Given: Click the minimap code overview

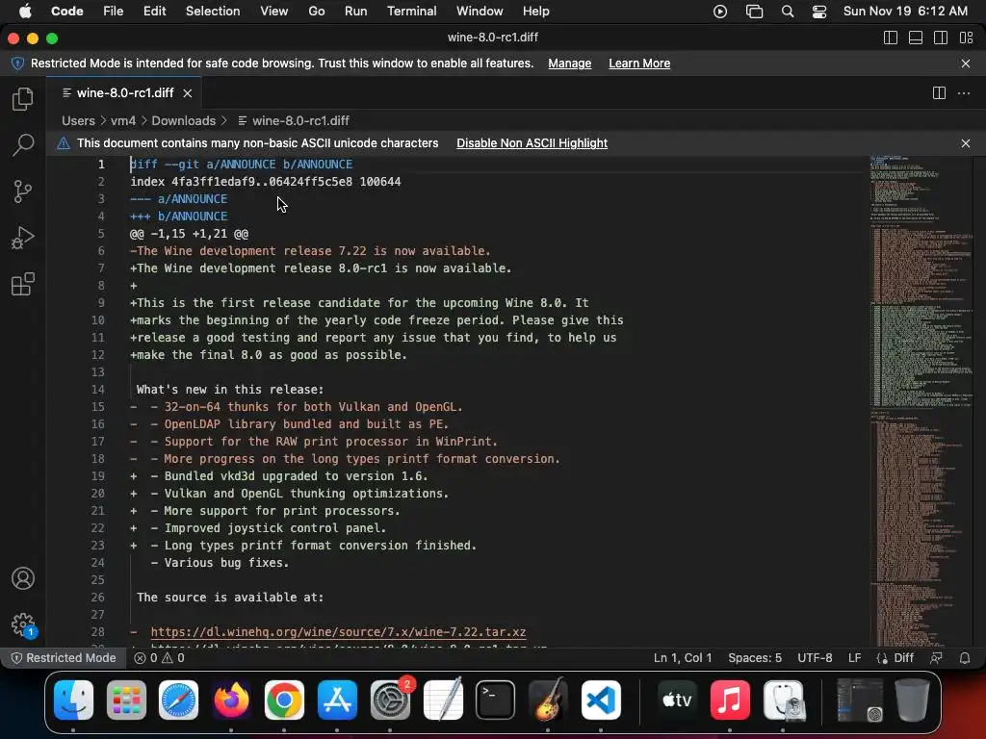Looking at the screenshot, I should (921, 401).
